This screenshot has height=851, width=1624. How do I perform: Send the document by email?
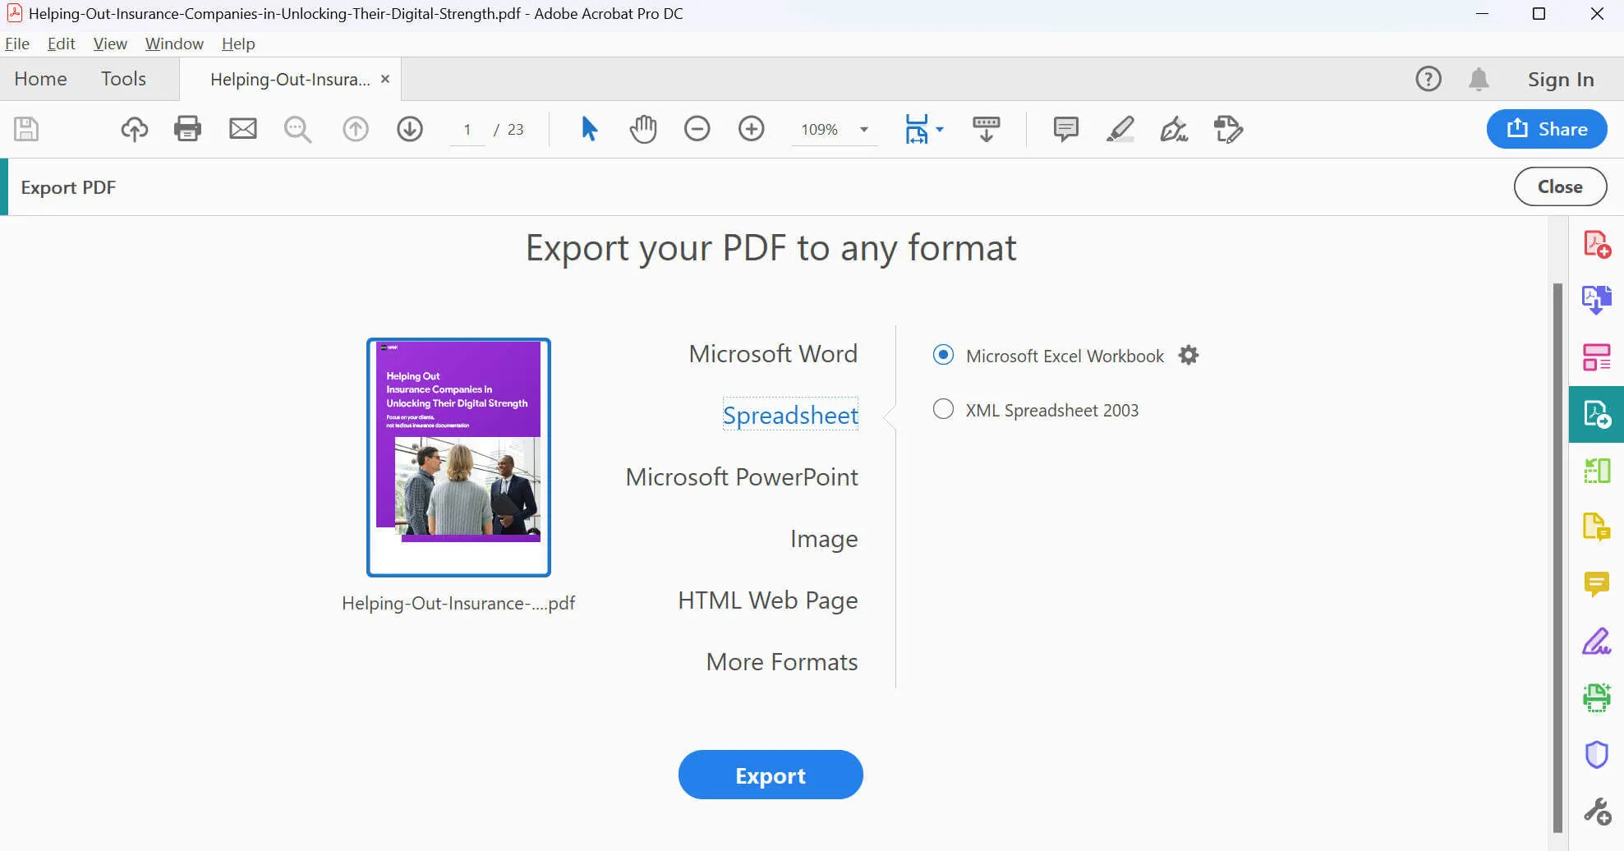click(242, 129)
